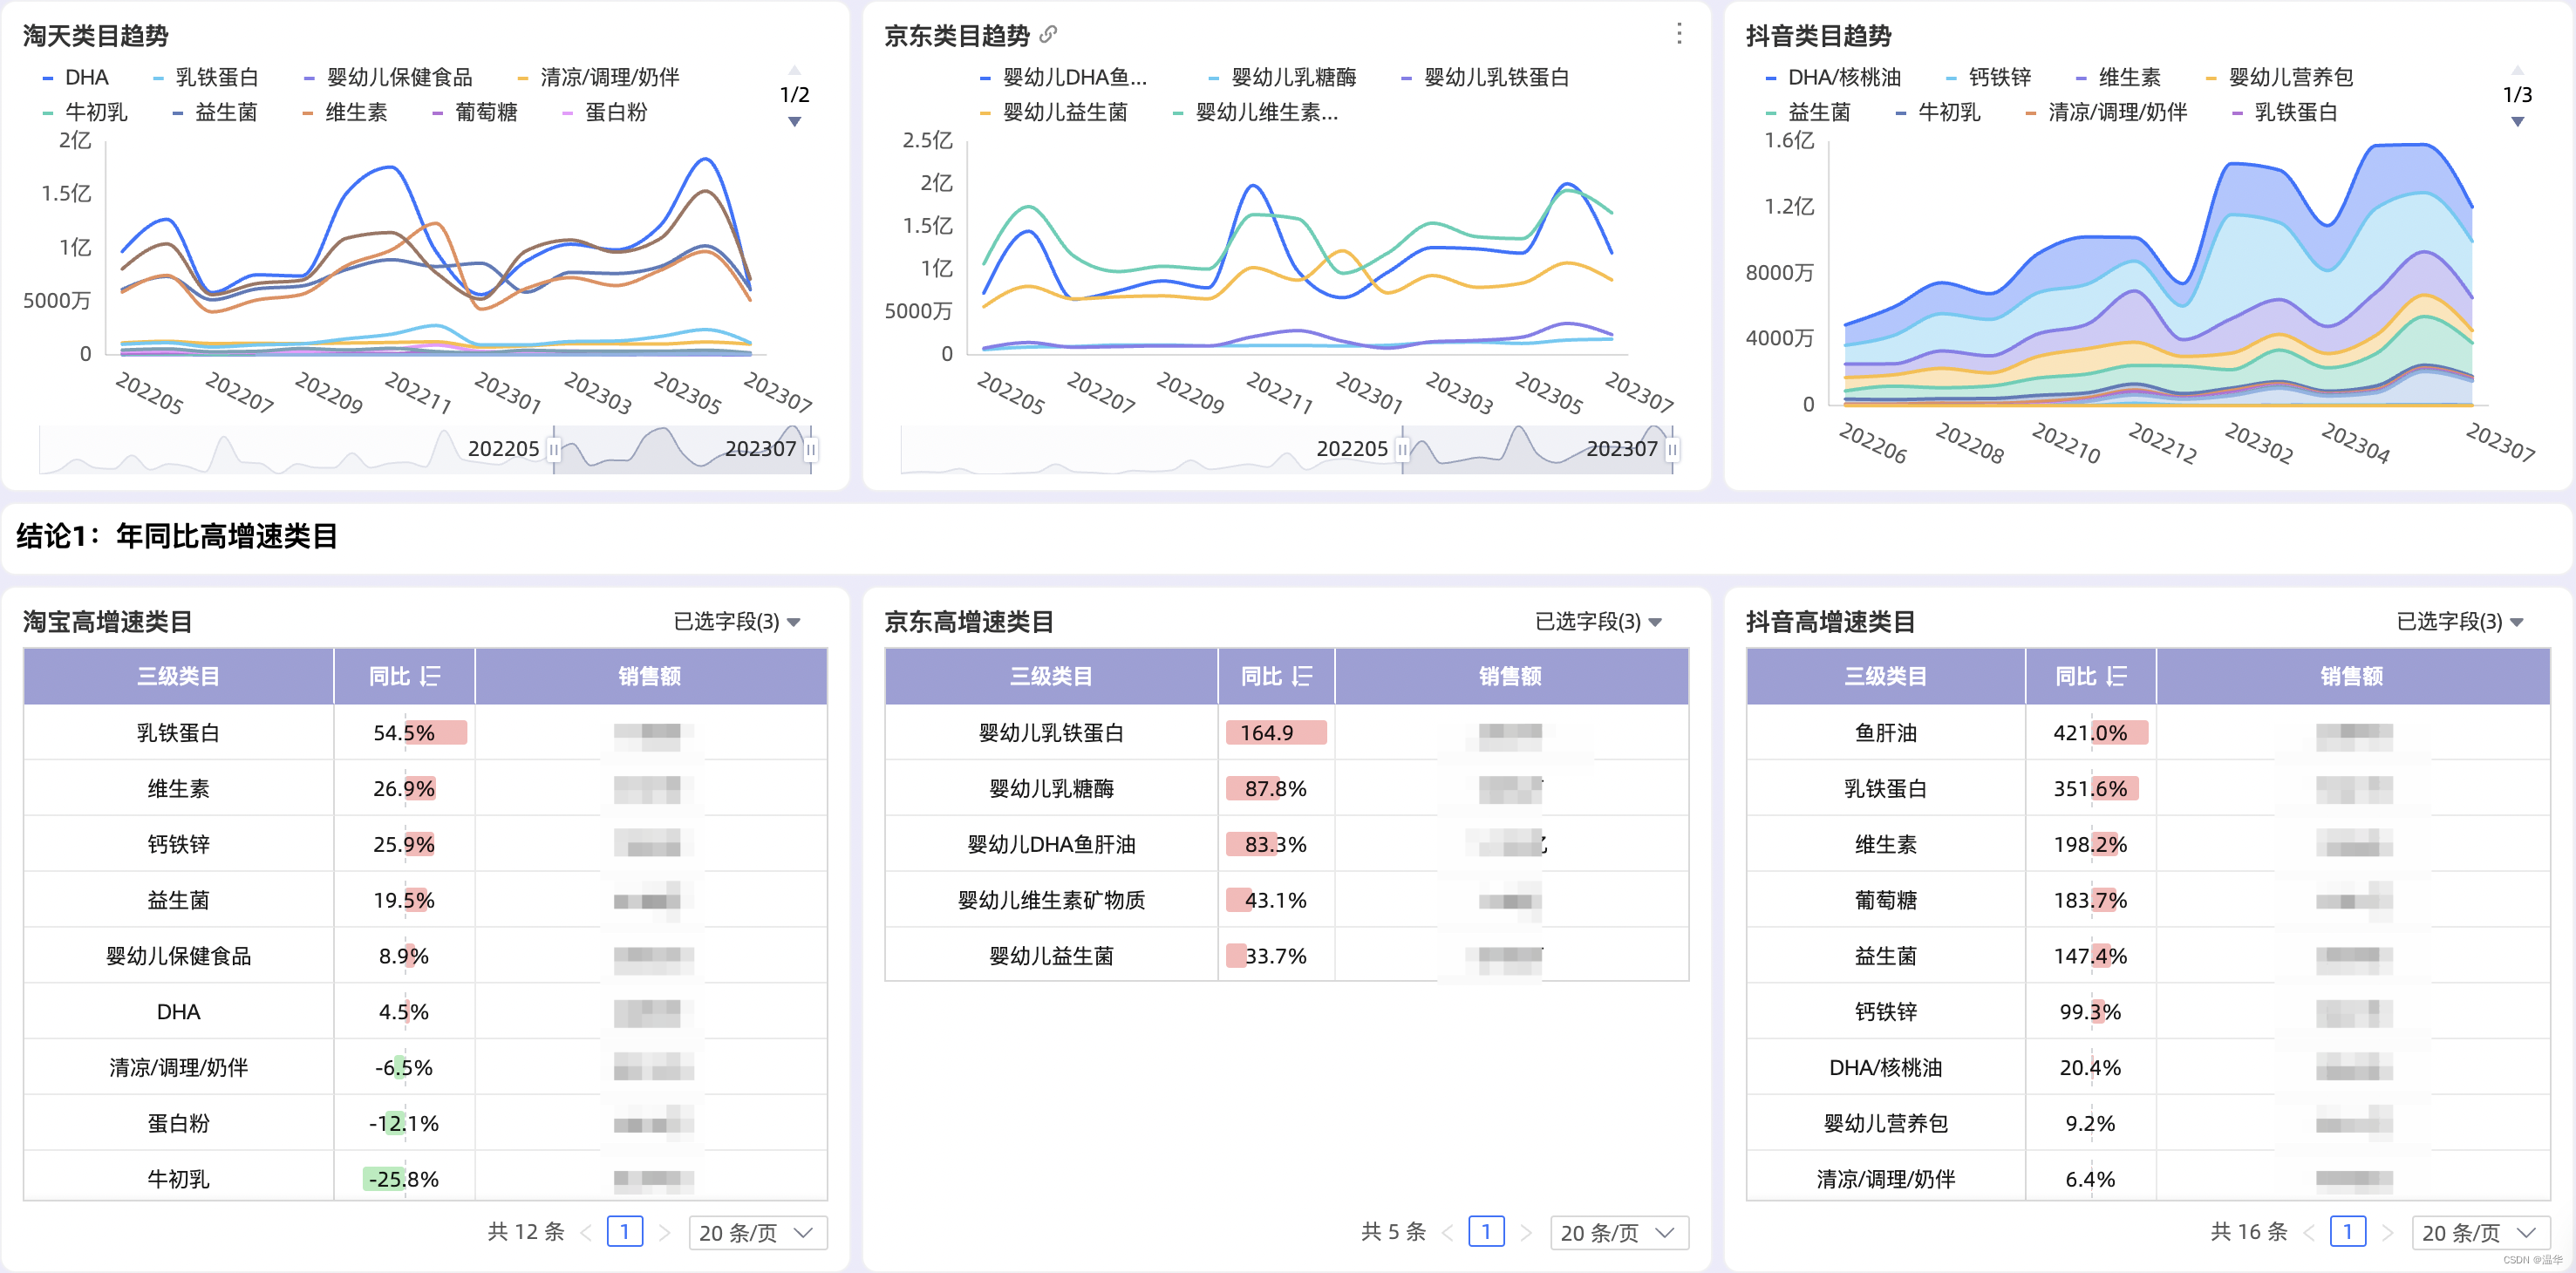
Task: Click 乳铁蛋白 row in 淘宝高增速类目 table
Action: click(x=426, y=732)
